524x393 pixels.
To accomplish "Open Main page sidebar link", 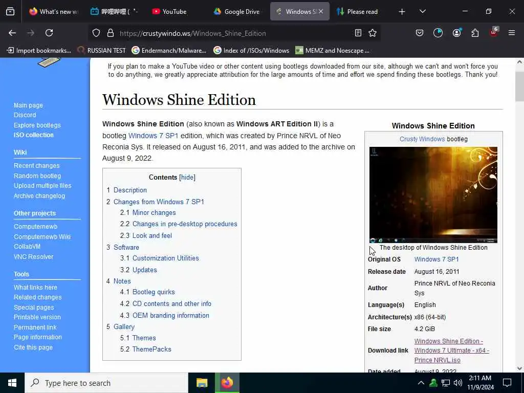I will click(29, 105).
